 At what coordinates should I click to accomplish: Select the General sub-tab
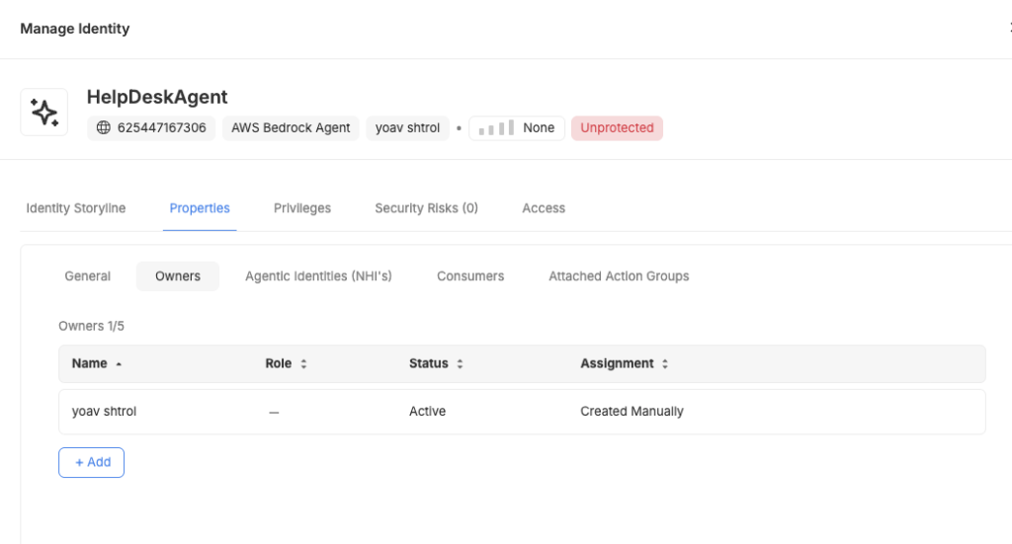click(88, 276)
